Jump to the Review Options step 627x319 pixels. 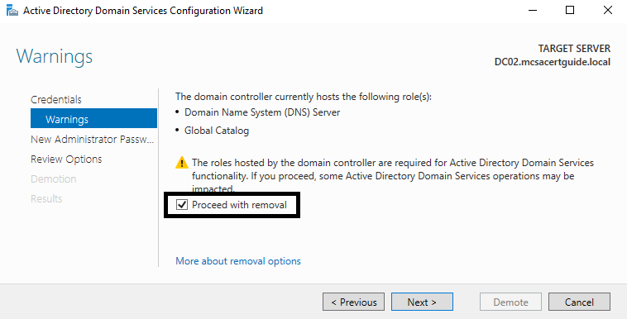[x=66, y=159]
